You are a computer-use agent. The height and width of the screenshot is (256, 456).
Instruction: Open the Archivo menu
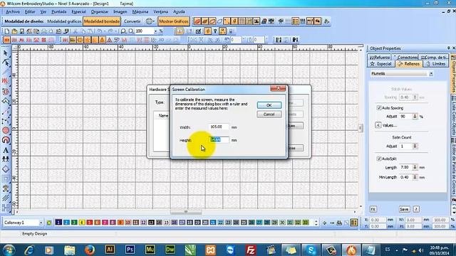[x=13, y=12]
